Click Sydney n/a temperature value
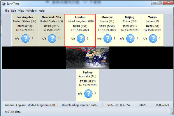 click(x=80, y=94)
